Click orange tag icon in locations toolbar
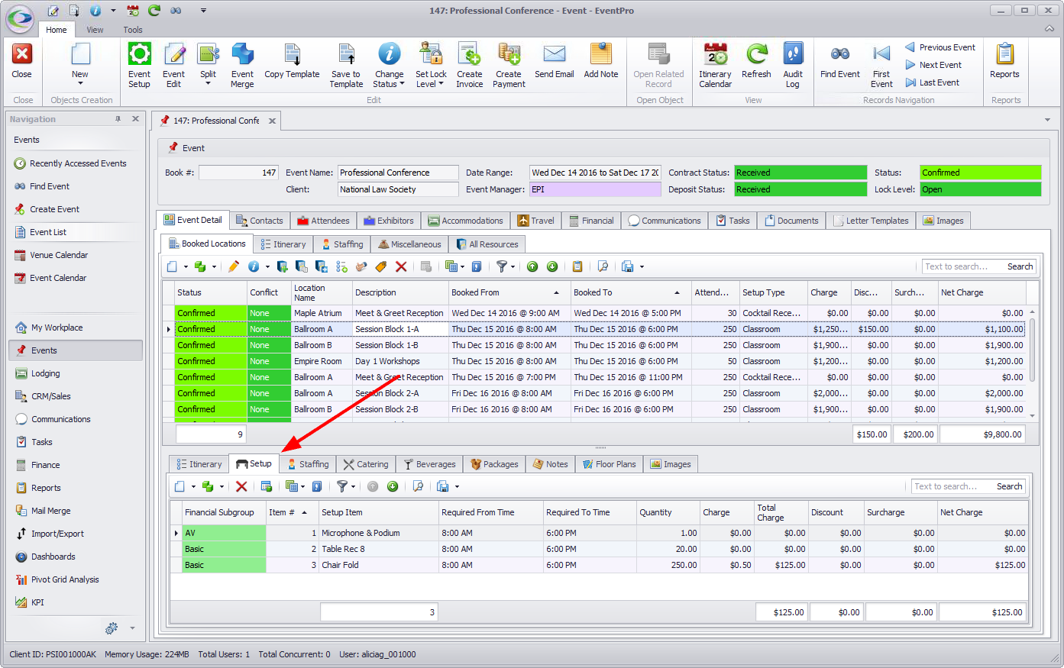This screenshot has width=1064, height=668. (381, 266)
